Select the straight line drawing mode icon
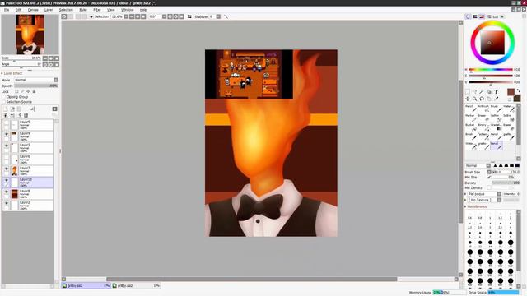 pyautogui.click(x=226, y=16)
